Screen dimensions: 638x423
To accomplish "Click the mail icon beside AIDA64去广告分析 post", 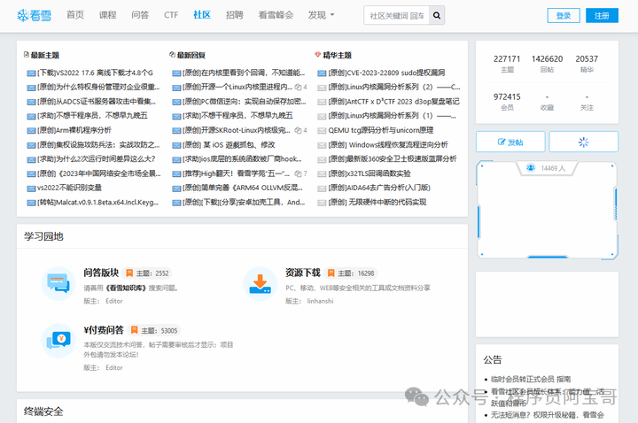I will click(x=322, y=188).
